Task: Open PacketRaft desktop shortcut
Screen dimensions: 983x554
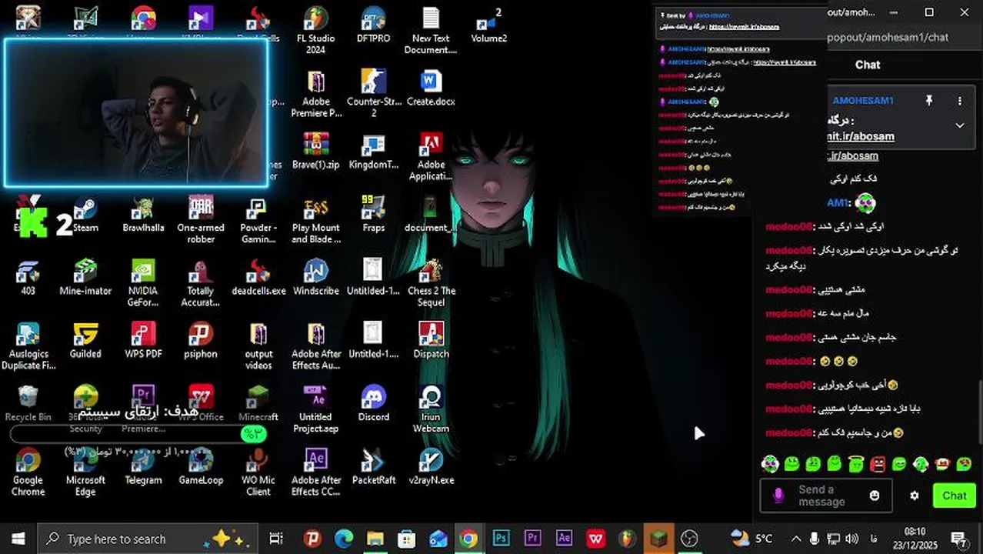Action: 373,466
